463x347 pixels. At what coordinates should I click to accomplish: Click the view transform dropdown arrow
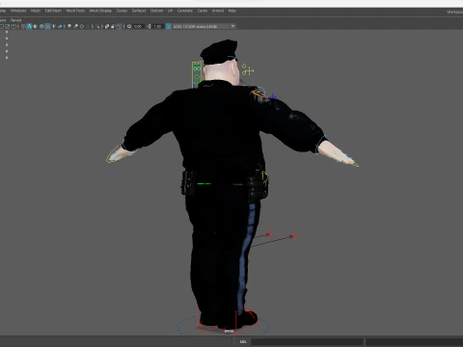tap(232, 26)
